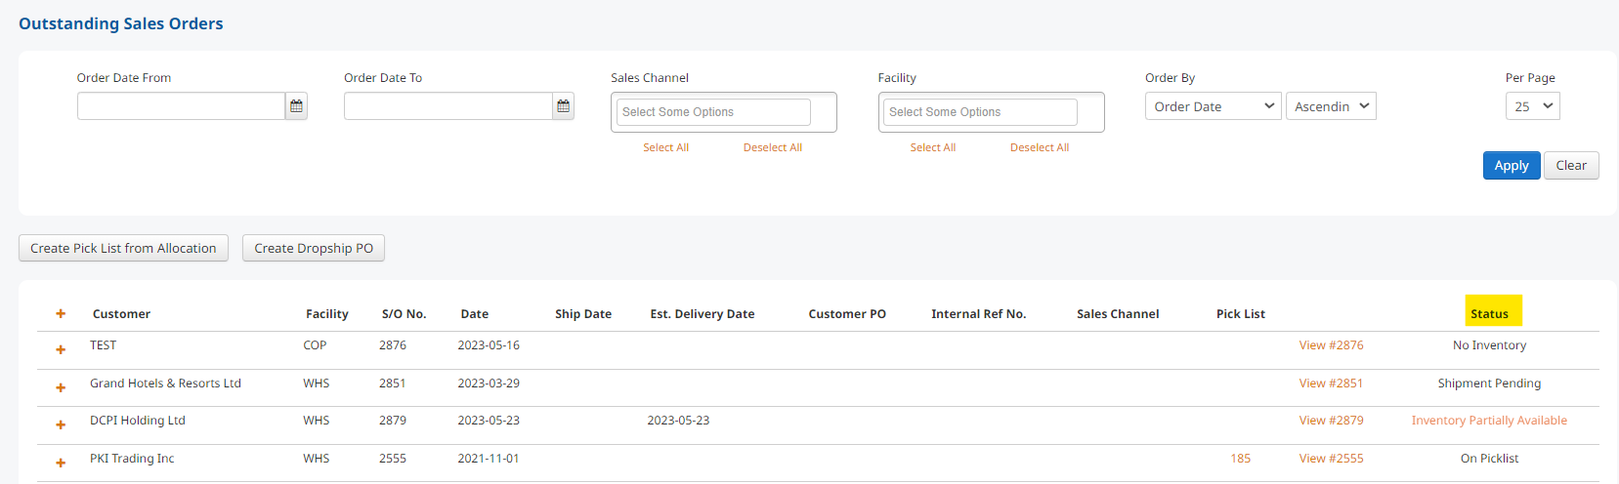1619x484 pixels.
Task: Expand all rows with header plus icon
Action: [61, 313]
